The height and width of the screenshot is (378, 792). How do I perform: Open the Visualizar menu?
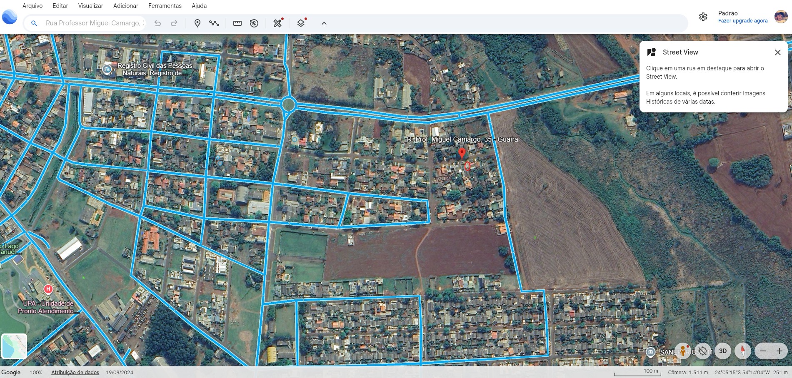click(x=90, y=6)
